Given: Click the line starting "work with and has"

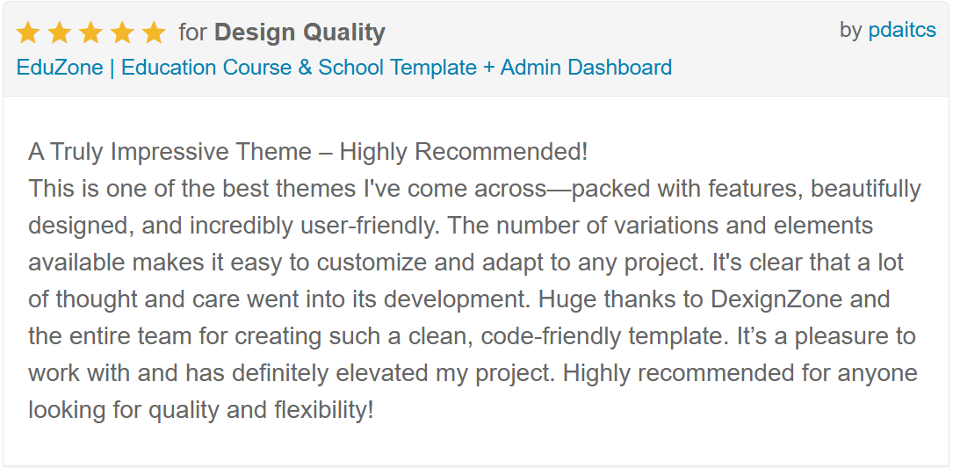Looking at the screenshot, I should 473,373.
